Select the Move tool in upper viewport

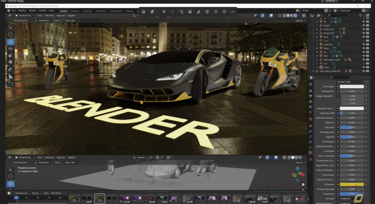click(x=11, y=42)
